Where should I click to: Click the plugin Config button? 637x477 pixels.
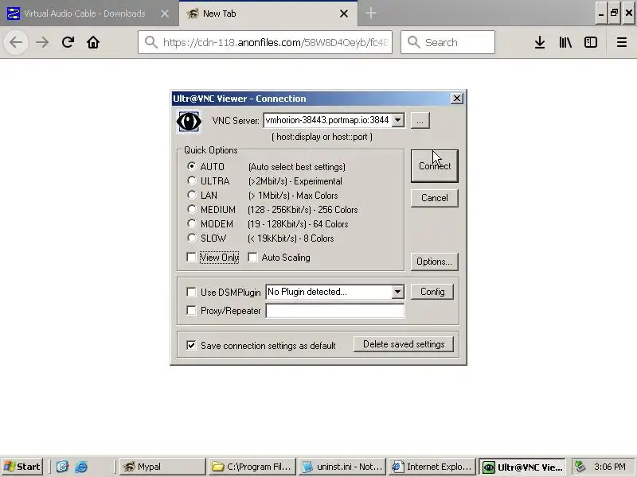pos(432,292)
